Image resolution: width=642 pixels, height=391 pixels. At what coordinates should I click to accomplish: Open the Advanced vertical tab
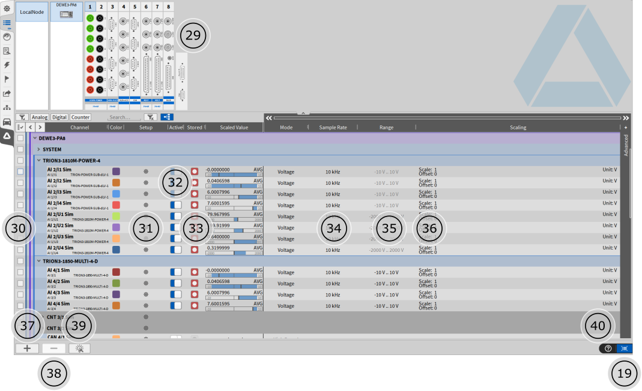point(626,145)
